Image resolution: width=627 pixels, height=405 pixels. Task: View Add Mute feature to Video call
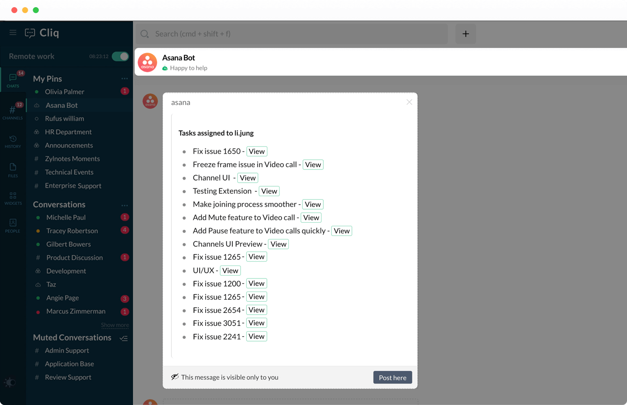click(311, 218)
